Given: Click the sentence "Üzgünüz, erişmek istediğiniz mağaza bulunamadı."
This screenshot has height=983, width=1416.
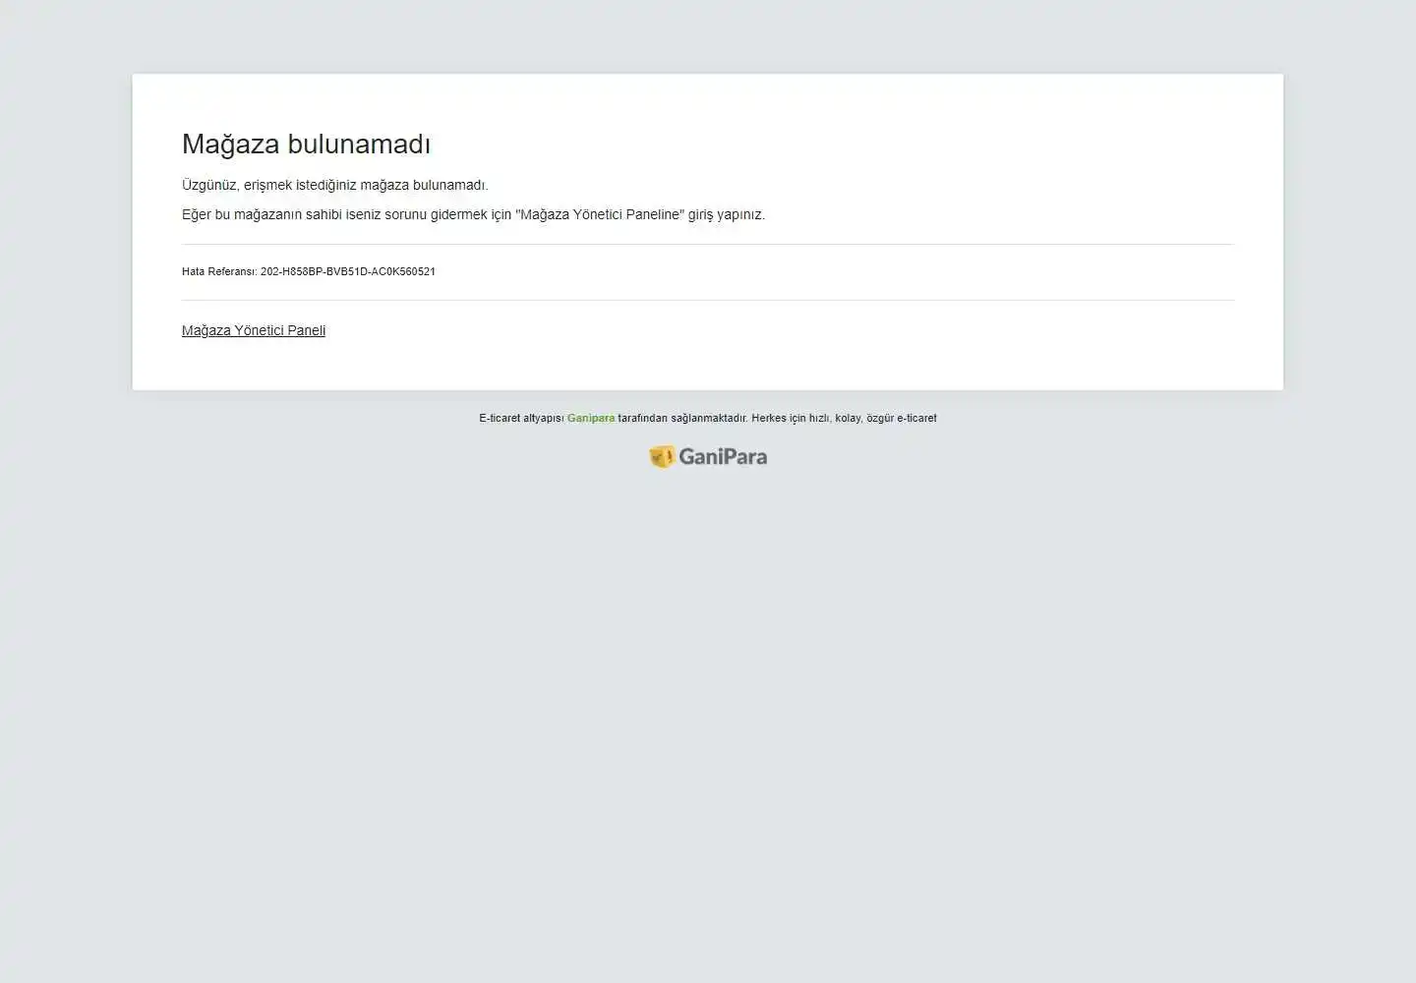Looking at the screenshot, I should click(335, 185).
